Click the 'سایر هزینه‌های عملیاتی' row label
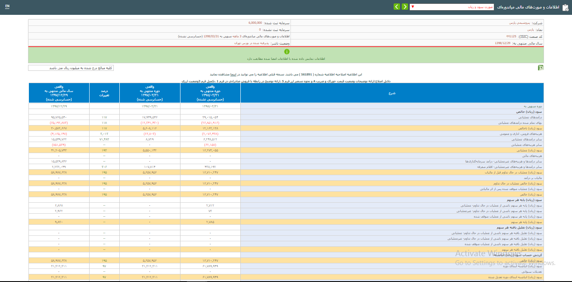 pos(527,145)
